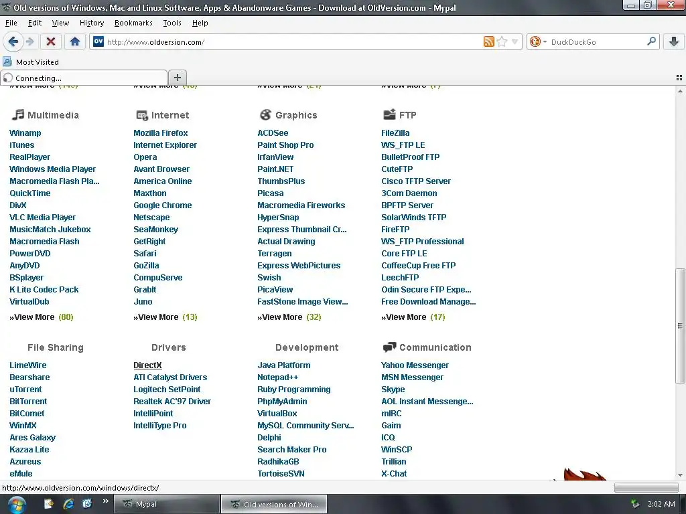Open a new tab with plus button
The height and width of the screenshot is (514, 686).
pyautogui.click(x=177, y=78)
